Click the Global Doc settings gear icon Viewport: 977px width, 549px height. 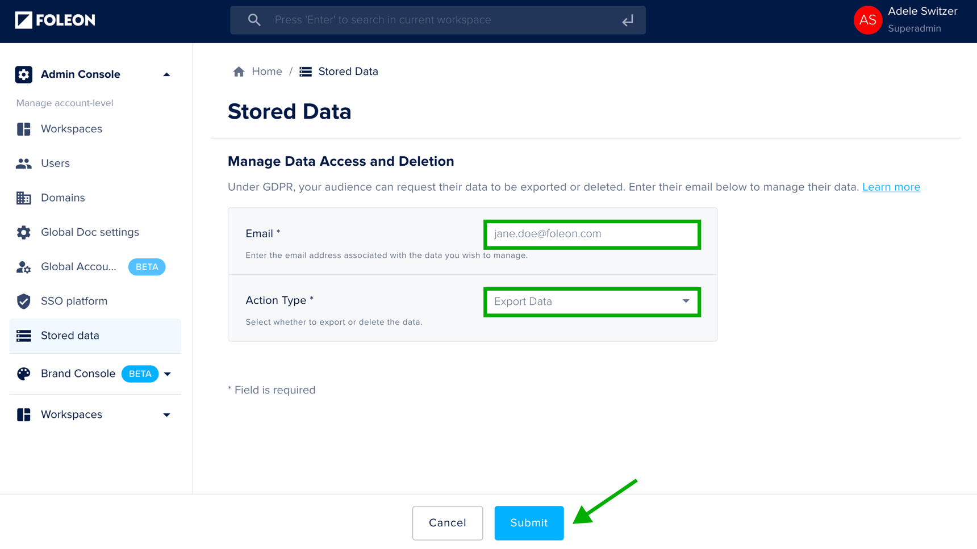(24, 232)
